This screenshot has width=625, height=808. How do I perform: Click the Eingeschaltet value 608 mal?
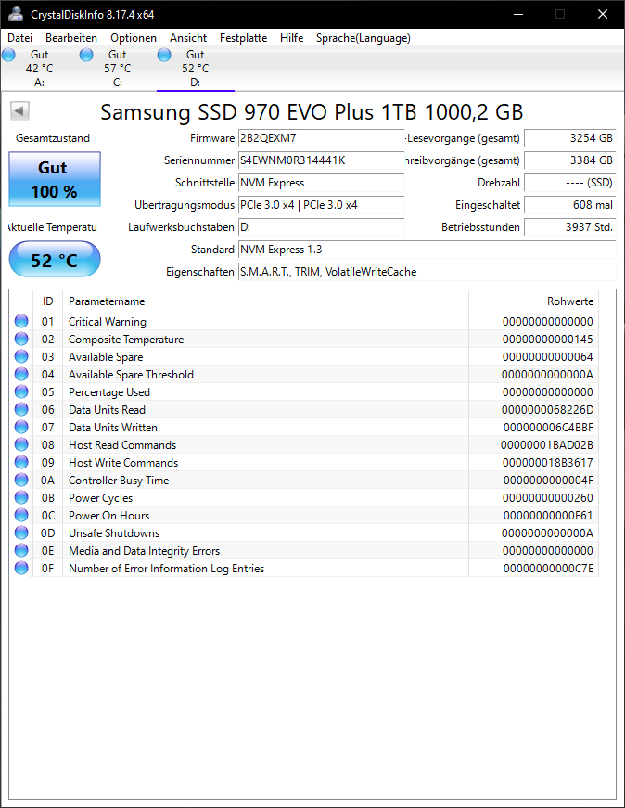click(x=570, y=205)
